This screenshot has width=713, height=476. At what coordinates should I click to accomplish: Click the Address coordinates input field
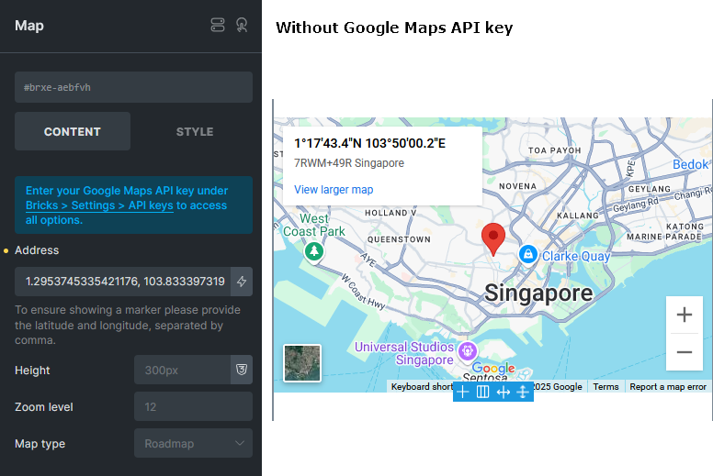(x=120, y=282)
